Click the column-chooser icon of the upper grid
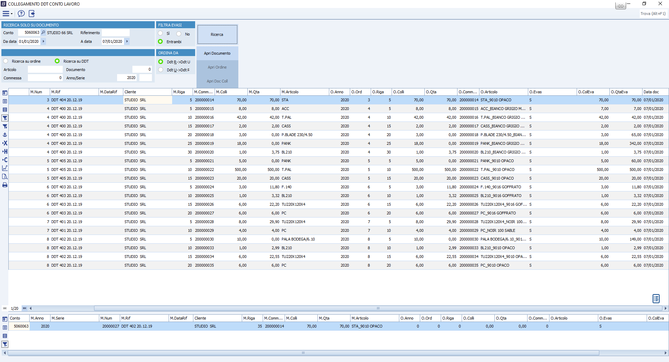Image resolution: width=669 pixels, height=362 pixels. pos(5,93)
